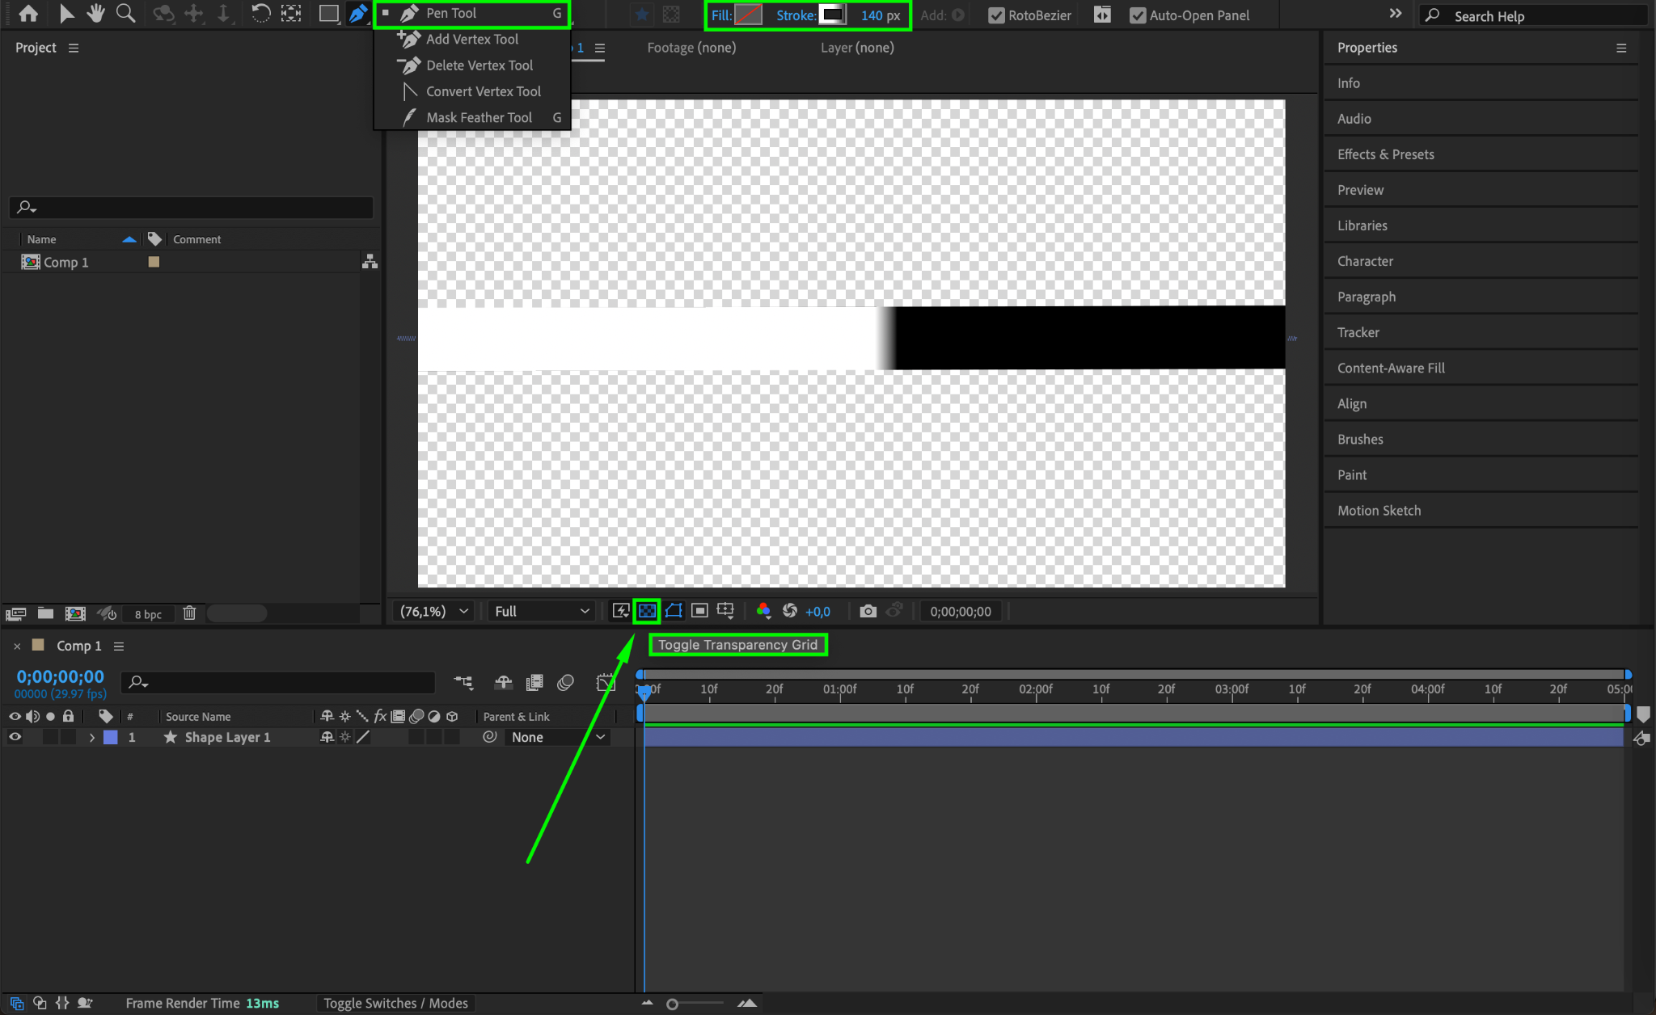The height and width of the screenshot is (1015, 1656).
Task: Select the Hand tool
Action: 95,14
